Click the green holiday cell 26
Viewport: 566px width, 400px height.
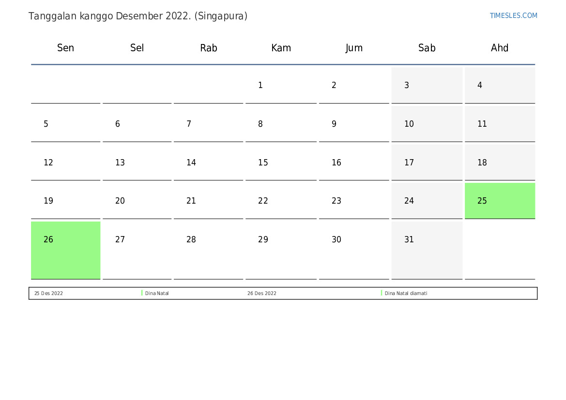pos(65,250)
